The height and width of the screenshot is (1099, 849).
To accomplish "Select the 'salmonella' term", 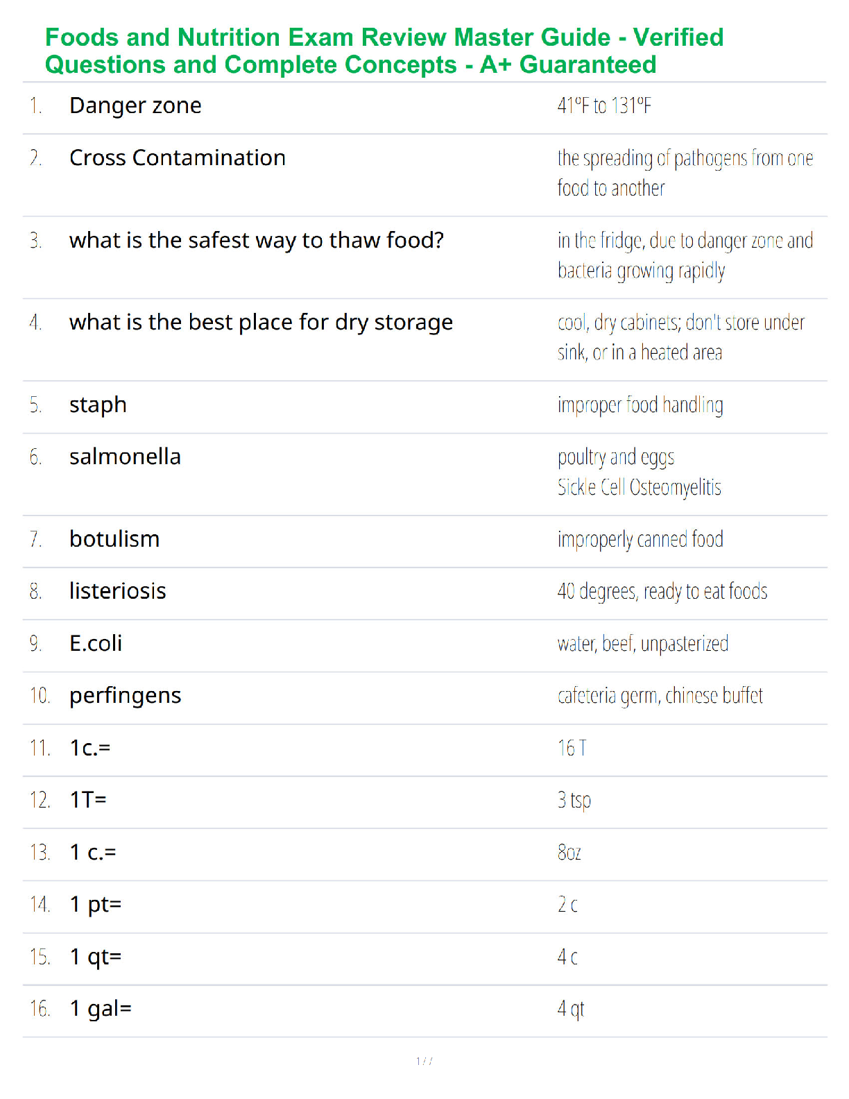I will (125, 457).
